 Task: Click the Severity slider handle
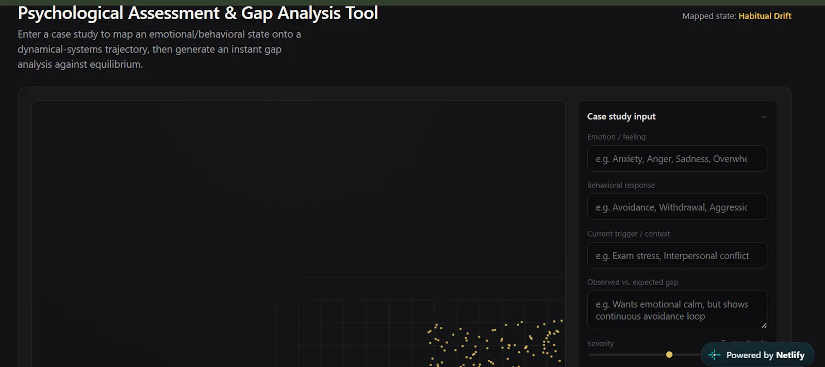coord(669,355)
